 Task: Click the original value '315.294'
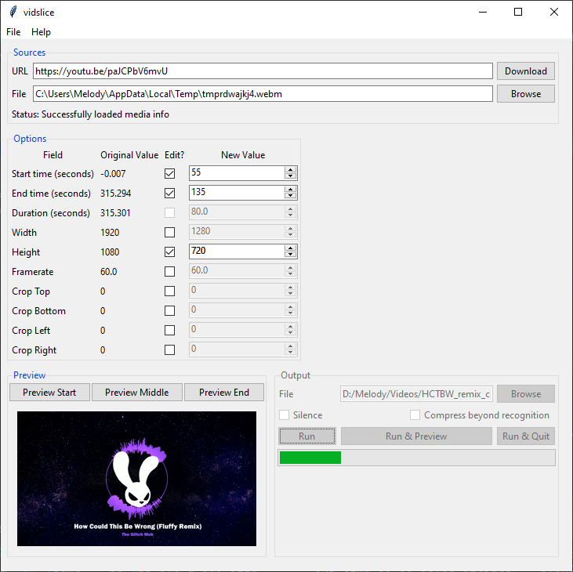[115, 194]
